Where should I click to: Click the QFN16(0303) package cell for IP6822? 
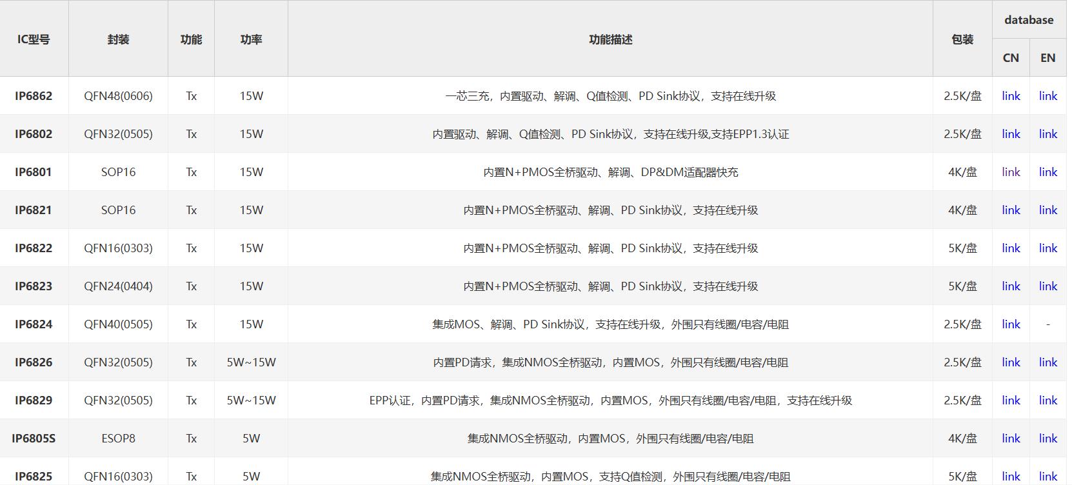118,248
